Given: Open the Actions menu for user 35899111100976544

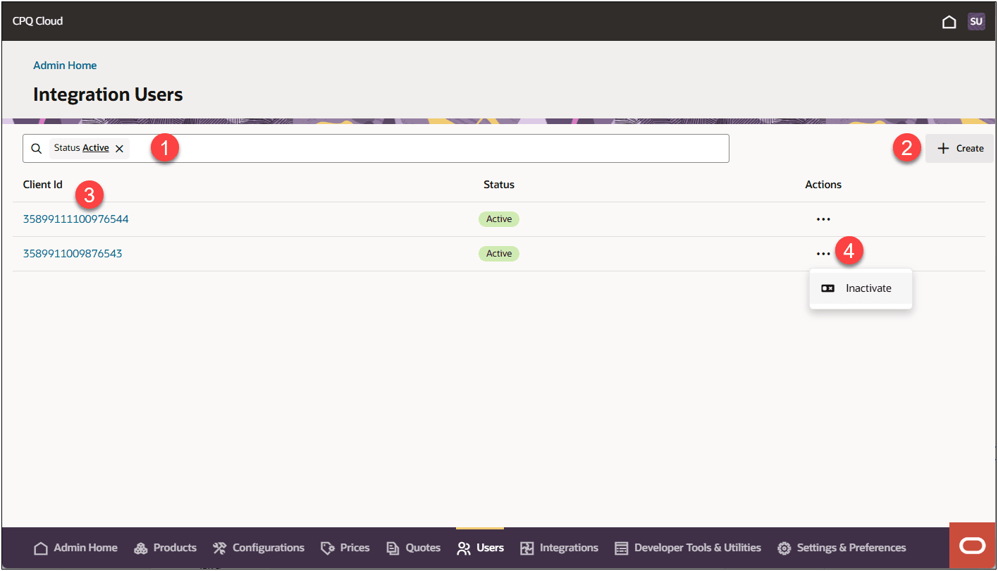Looking at the screenshot, I should [x=823, y=219].
